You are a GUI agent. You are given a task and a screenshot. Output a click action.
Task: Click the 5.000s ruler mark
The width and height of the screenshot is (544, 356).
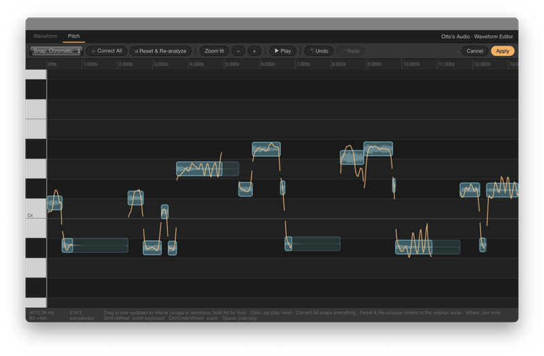(232, 64)
